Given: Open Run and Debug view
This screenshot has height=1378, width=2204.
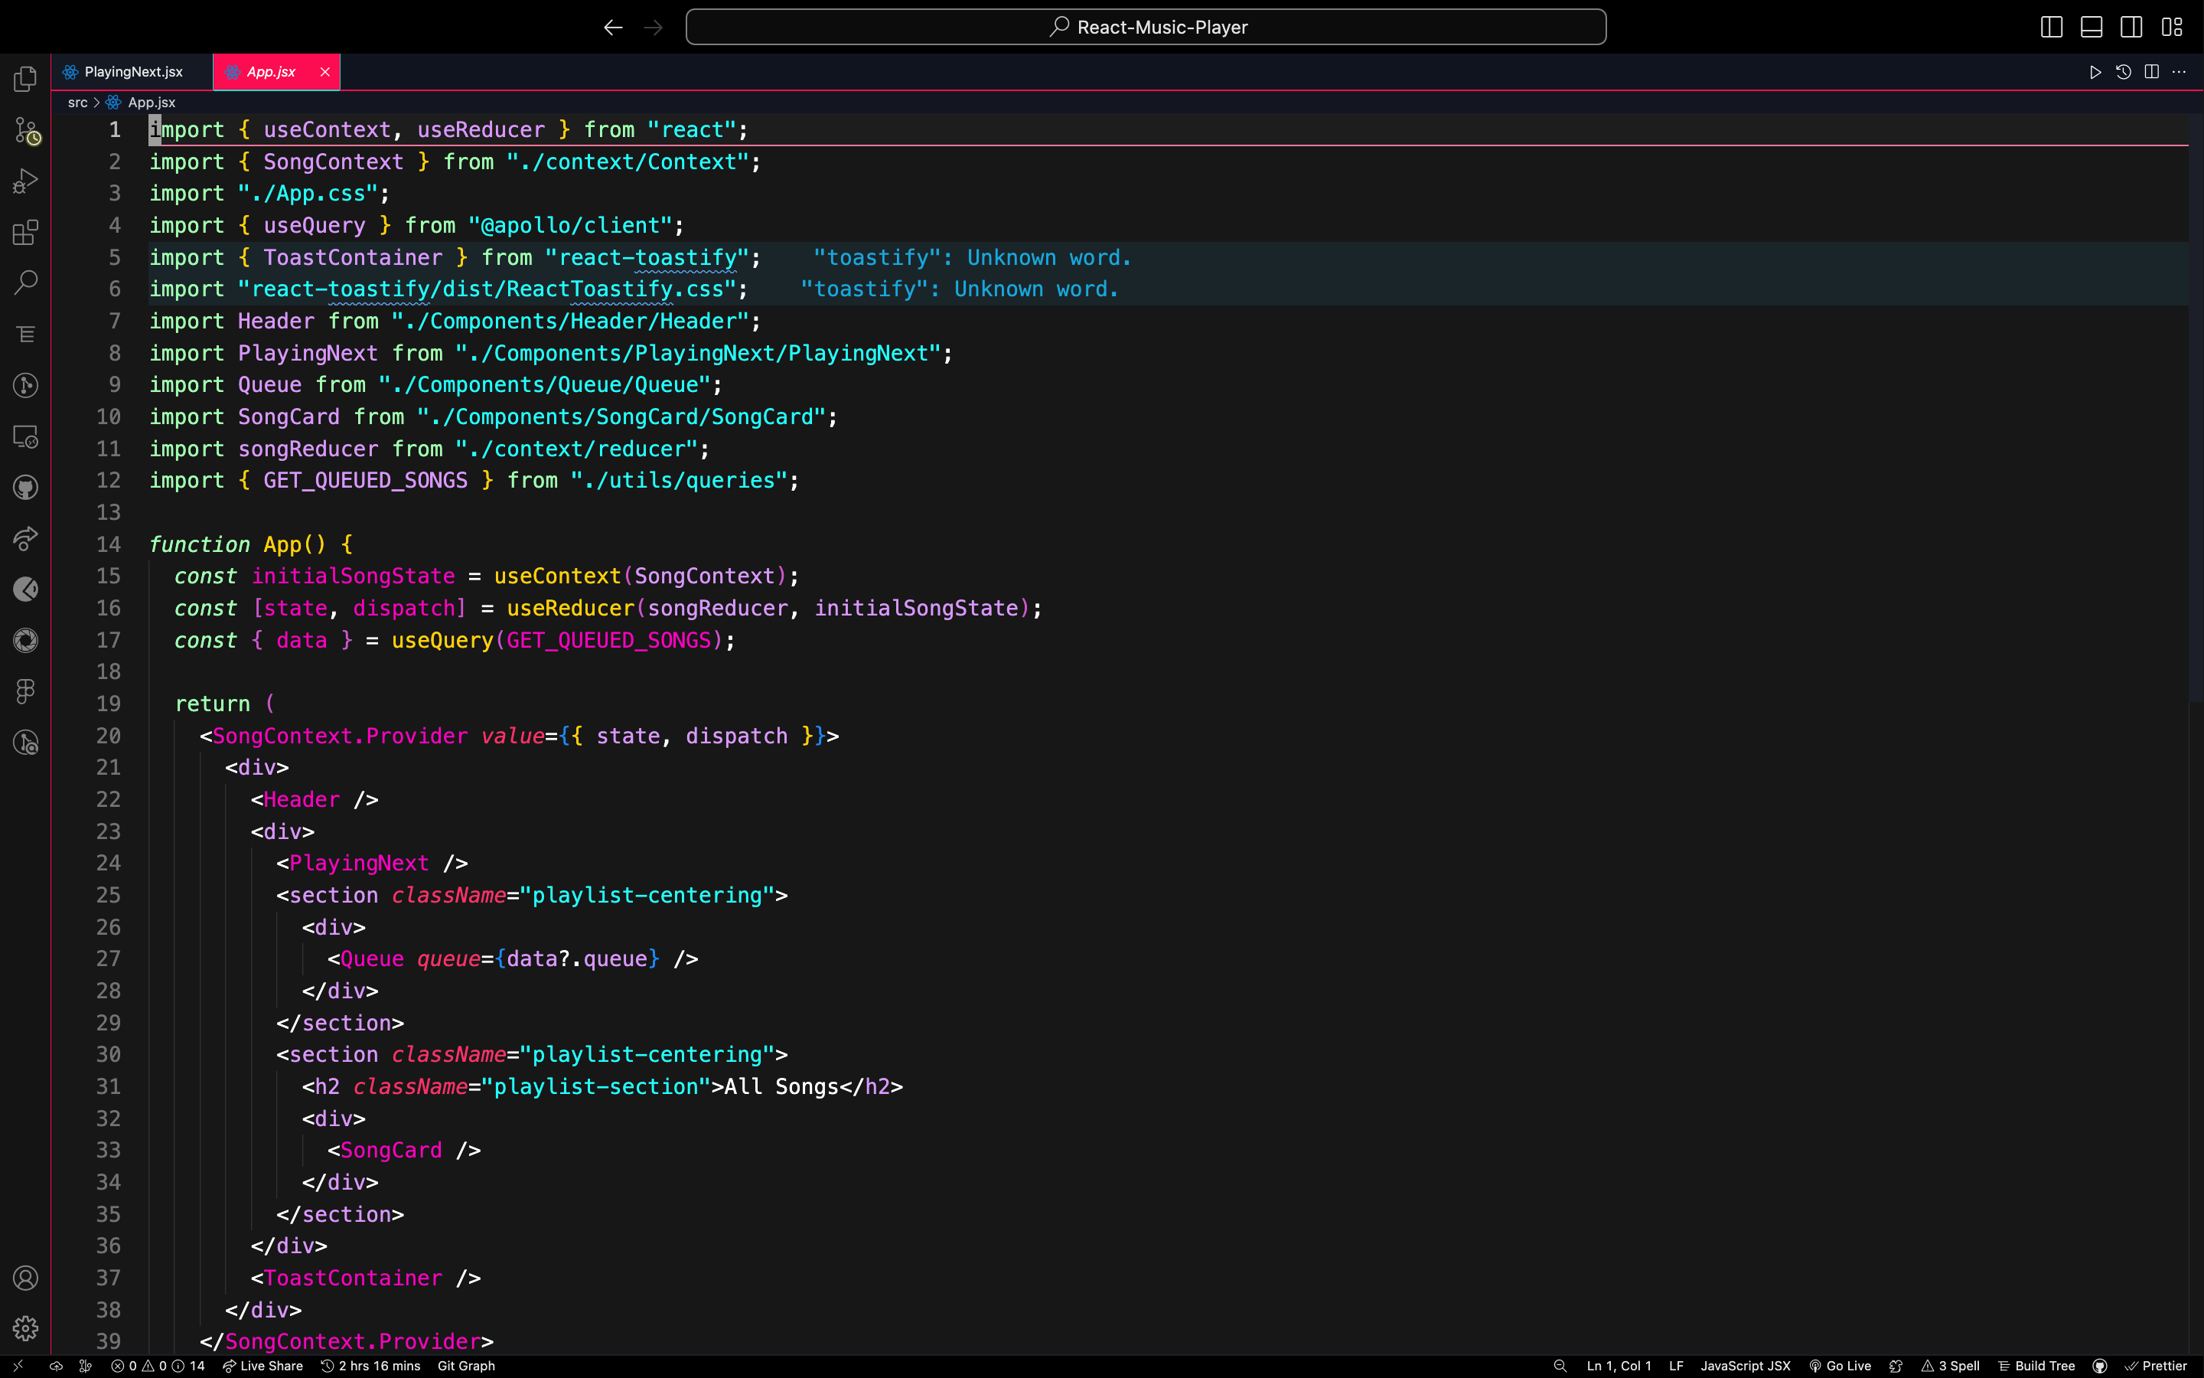Looking at the screenshot, I should coord(25,181).
